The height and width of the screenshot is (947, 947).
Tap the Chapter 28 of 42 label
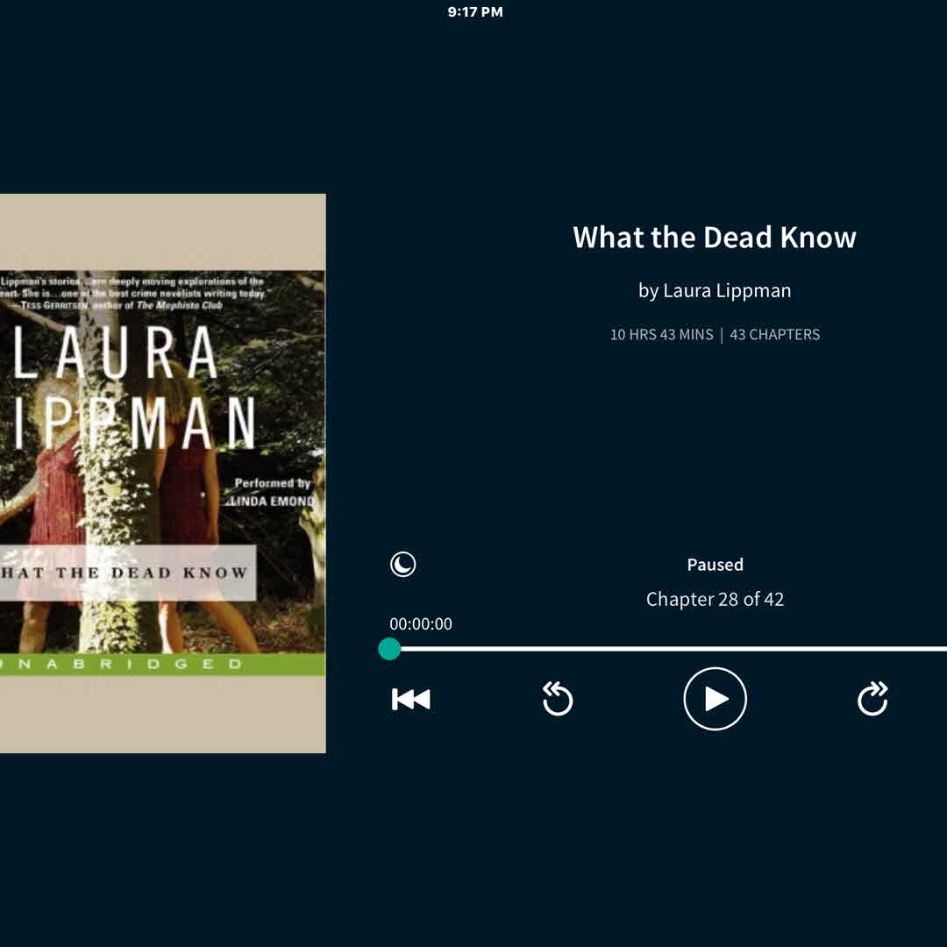pos(715,600)
